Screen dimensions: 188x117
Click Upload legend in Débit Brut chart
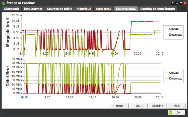(x=174, y=73)
